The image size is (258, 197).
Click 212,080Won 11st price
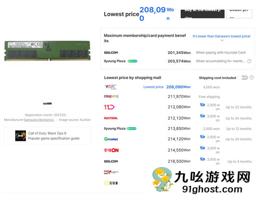pos(179,107)
